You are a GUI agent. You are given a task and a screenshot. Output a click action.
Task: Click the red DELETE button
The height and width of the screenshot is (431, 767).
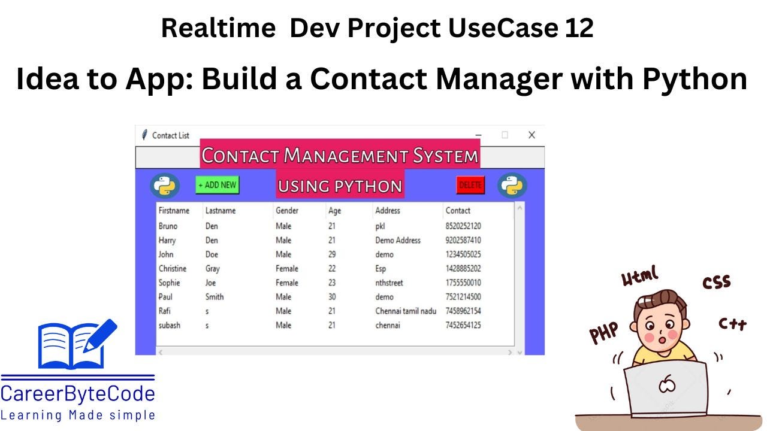tap(470, 185)
